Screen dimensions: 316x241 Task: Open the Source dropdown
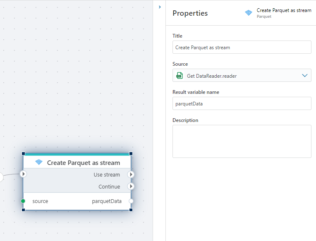click(242, 76)
